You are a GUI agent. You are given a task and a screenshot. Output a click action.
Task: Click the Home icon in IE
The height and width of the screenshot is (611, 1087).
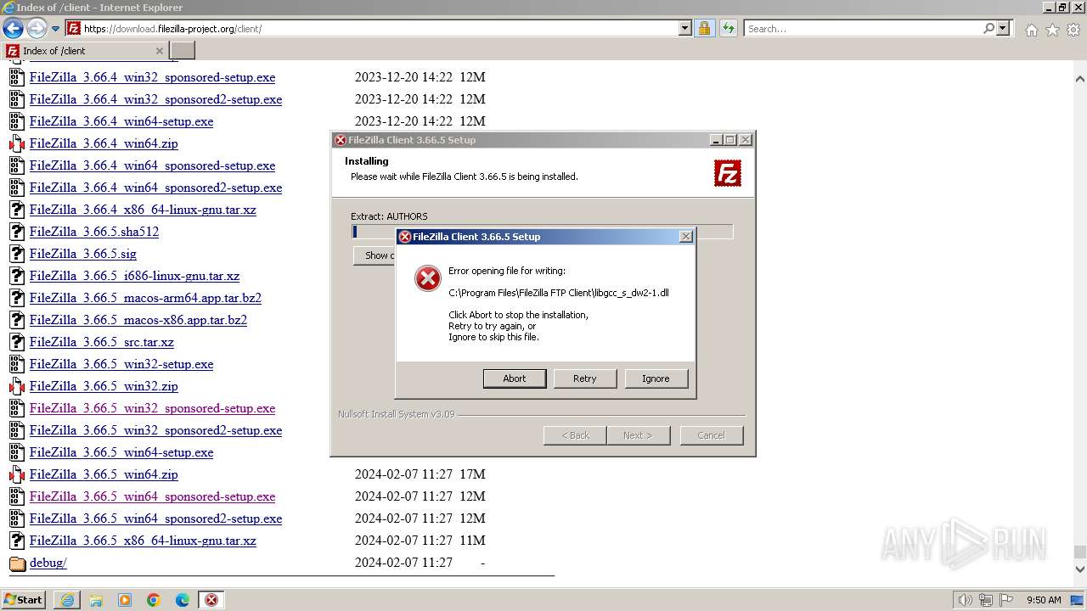[1031, 30]
